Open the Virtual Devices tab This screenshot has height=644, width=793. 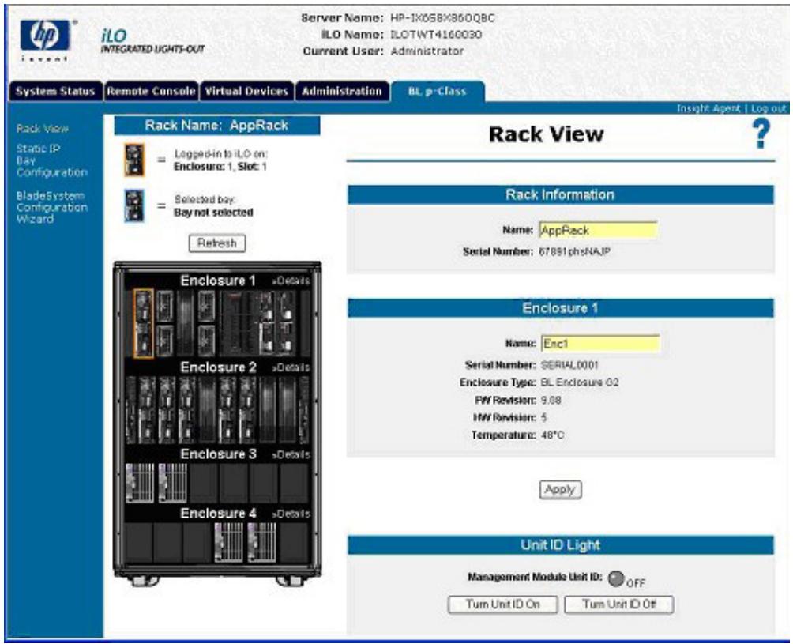tap(246, 92)
